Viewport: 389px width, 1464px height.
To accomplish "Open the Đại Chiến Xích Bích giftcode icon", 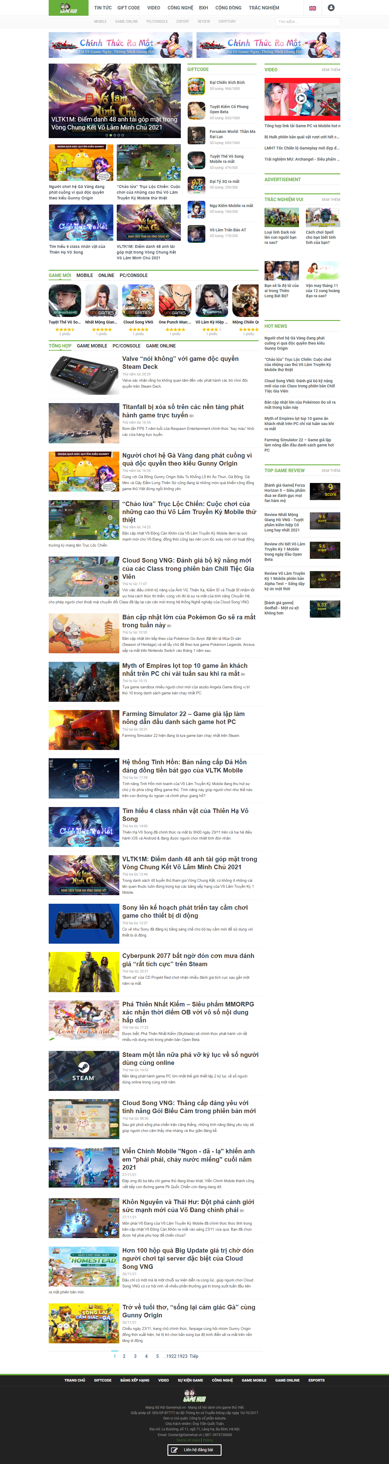I will (x=196, y=86).
